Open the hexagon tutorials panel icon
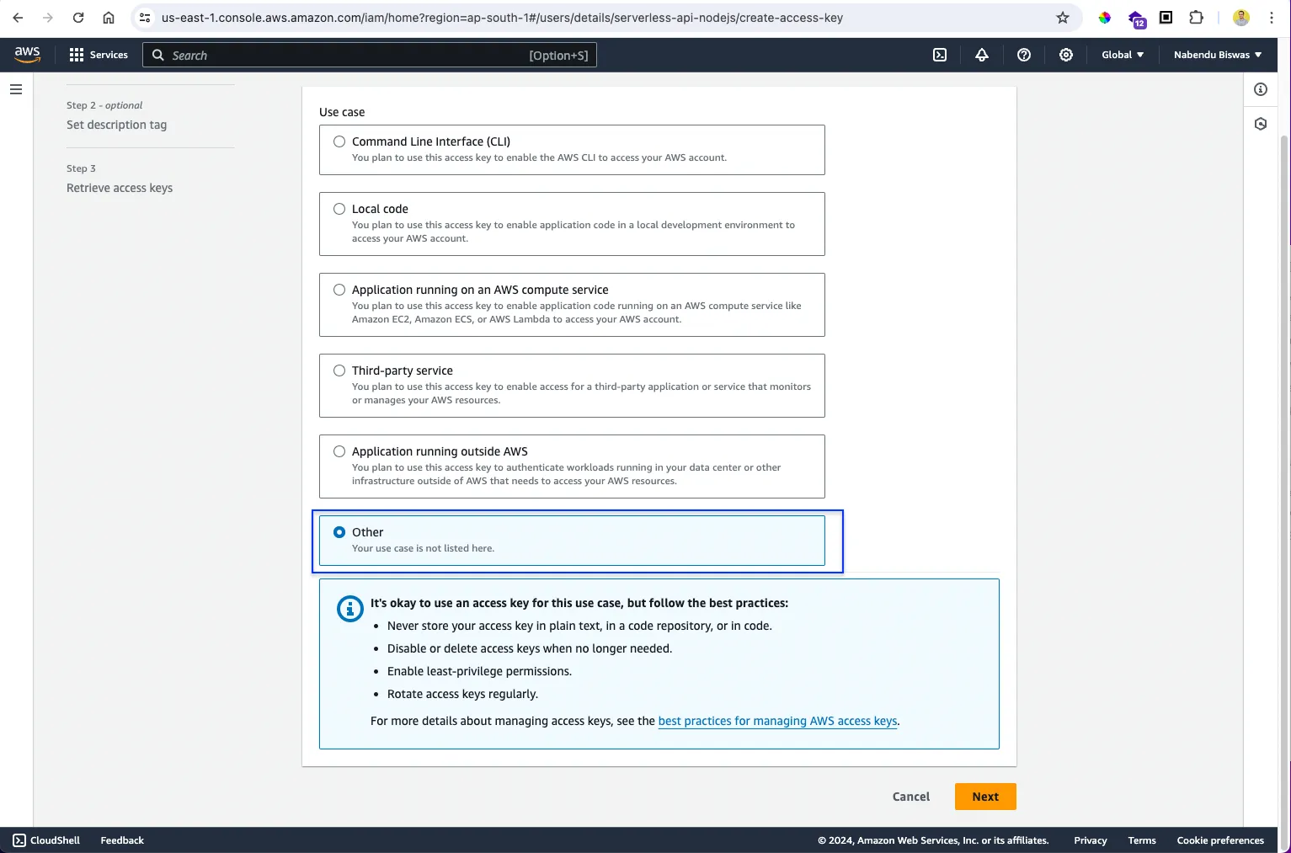1291x853 pixels. [x=1261, y=124]
